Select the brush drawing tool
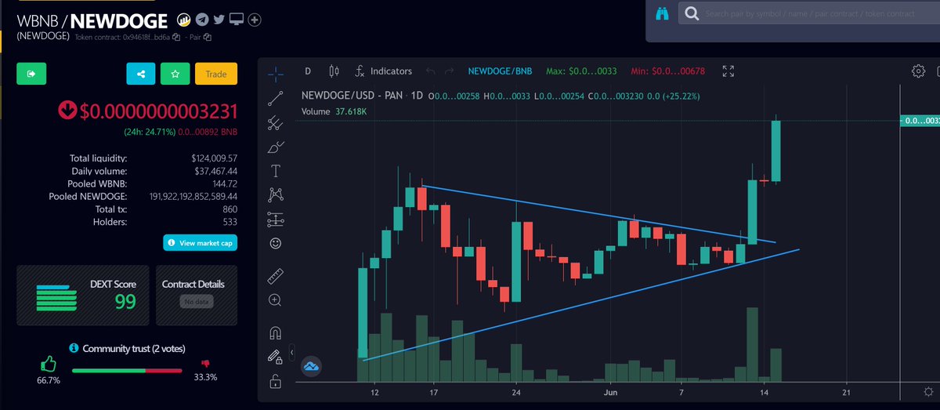This screenshot has width=940, height=410. pos(275,147)
